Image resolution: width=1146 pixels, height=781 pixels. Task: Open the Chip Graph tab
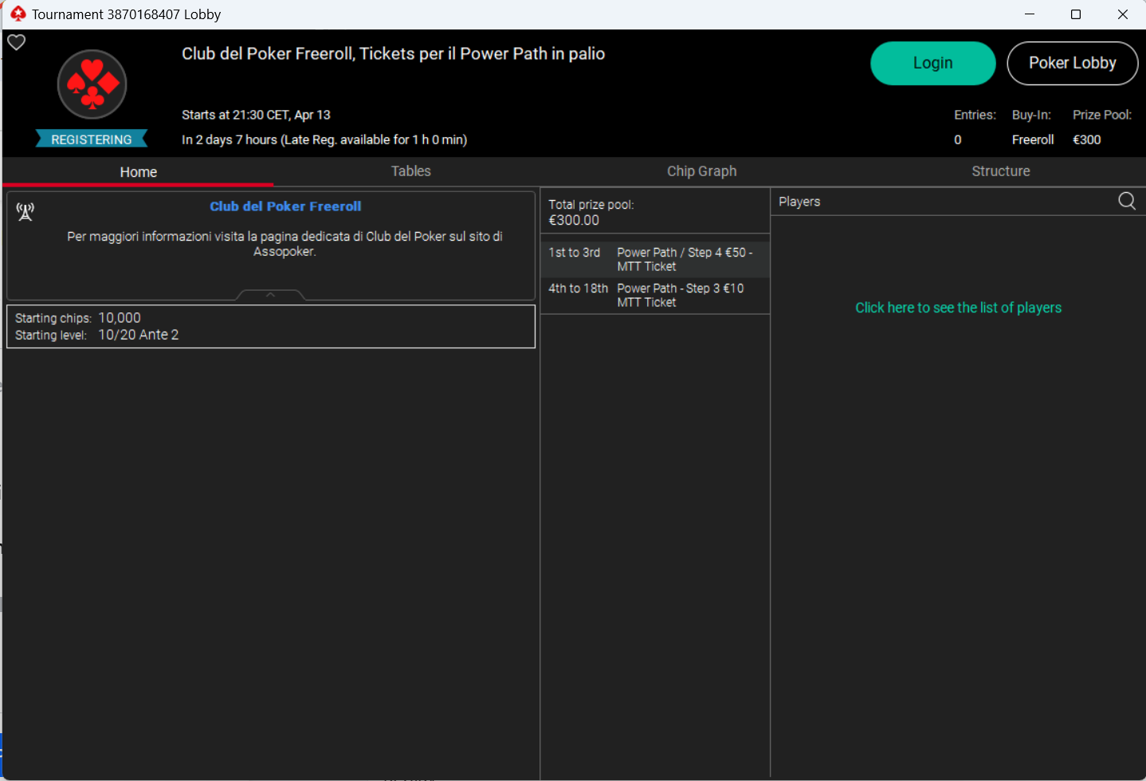tap(701, 171)
